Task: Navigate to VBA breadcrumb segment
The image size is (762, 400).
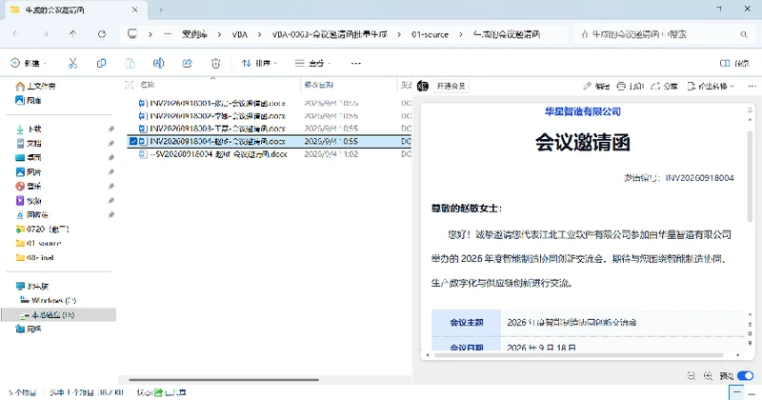Action: (x=240, y=34)
